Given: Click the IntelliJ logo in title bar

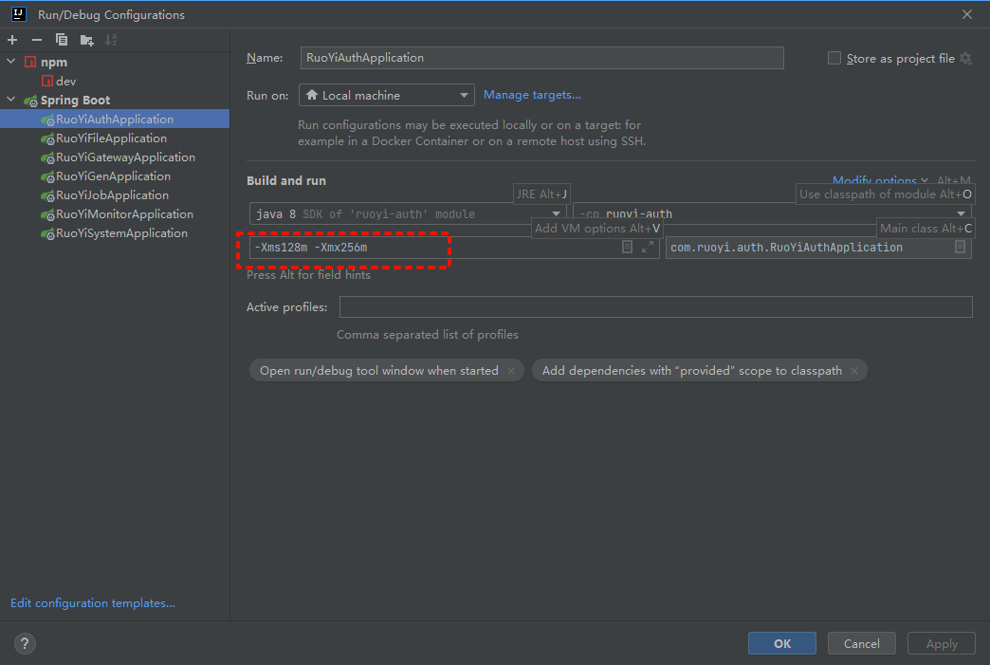Looking at the screenshot, I should [x=18, y=14].
